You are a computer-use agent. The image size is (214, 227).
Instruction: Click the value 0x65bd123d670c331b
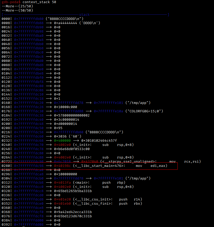click(73, 216)
